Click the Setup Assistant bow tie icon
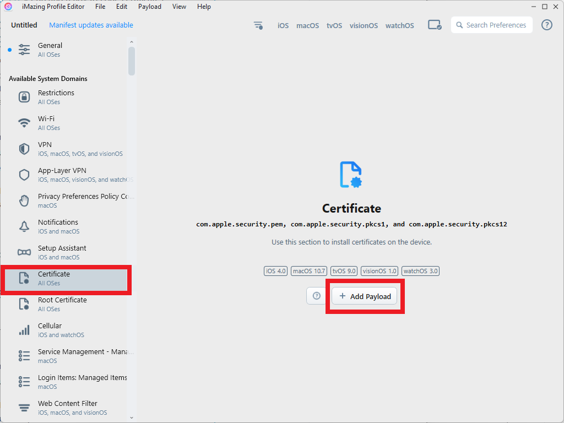Viewport: 564px width, 423px height. pyautogui.click(x=24, y=252)
